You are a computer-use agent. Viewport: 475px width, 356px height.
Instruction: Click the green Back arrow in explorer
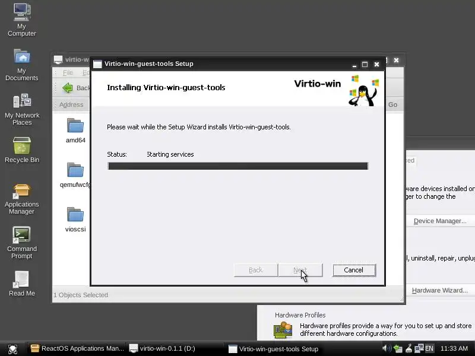68,88
